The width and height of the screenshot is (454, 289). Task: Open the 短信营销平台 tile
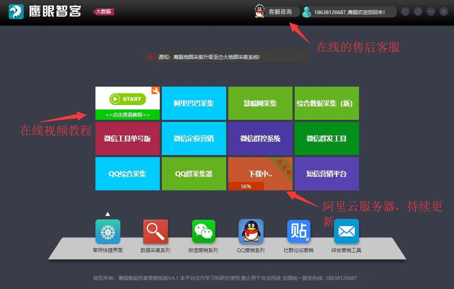pyautogui.click(x=327, y=174)
